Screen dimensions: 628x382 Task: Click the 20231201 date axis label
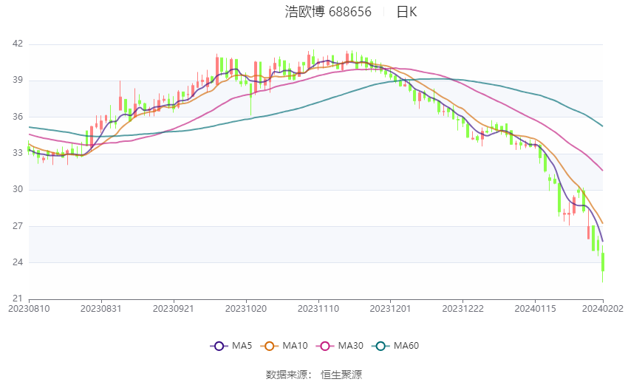coord(391,309)
